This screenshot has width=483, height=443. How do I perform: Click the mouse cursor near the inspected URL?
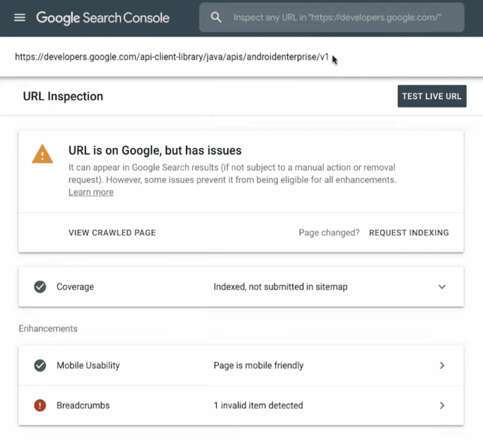tap(334, 60)
